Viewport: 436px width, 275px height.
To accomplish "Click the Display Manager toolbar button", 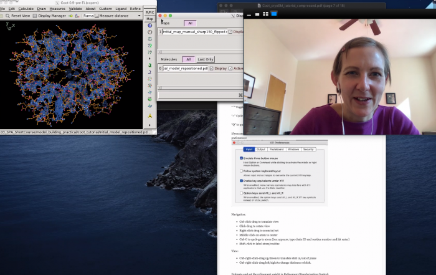I will click(49, 16).
